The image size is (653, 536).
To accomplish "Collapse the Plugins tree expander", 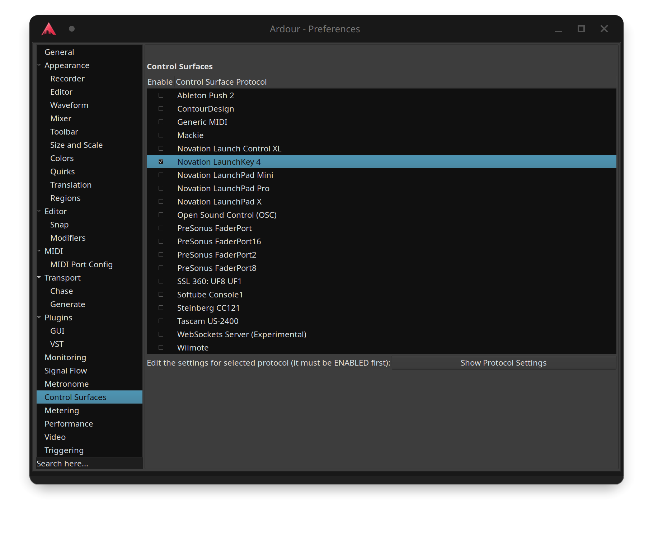I will (39, 318).
